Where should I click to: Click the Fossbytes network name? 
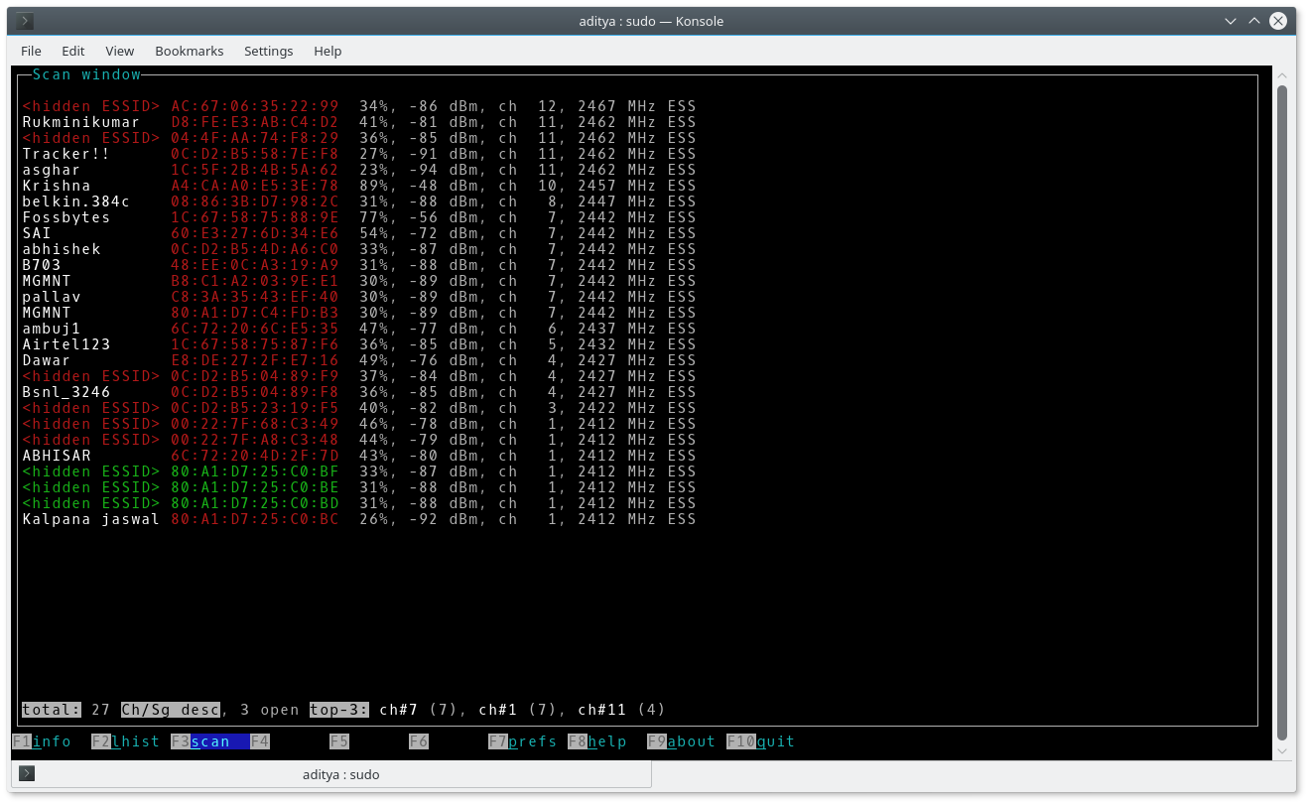coord(66,217)
